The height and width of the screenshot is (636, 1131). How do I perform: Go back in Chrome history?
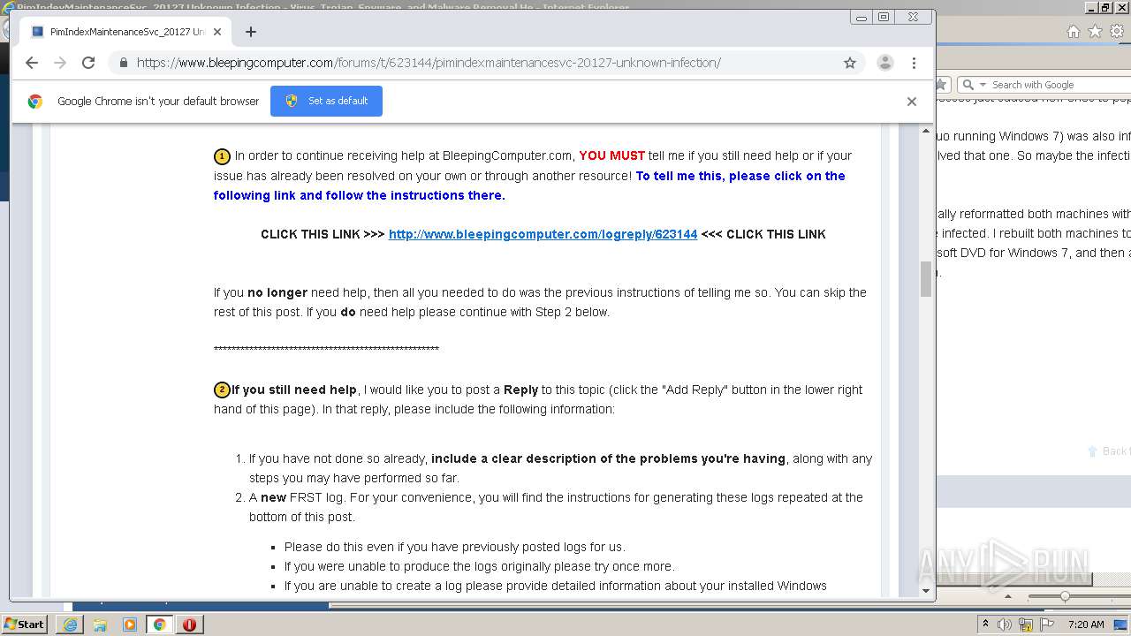click(32, 63)
